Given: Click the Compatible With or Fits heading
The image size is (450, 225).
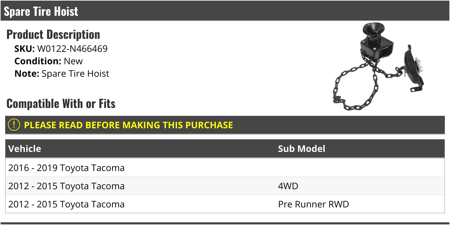Looking at the screenshot, I should coord(61,104).
